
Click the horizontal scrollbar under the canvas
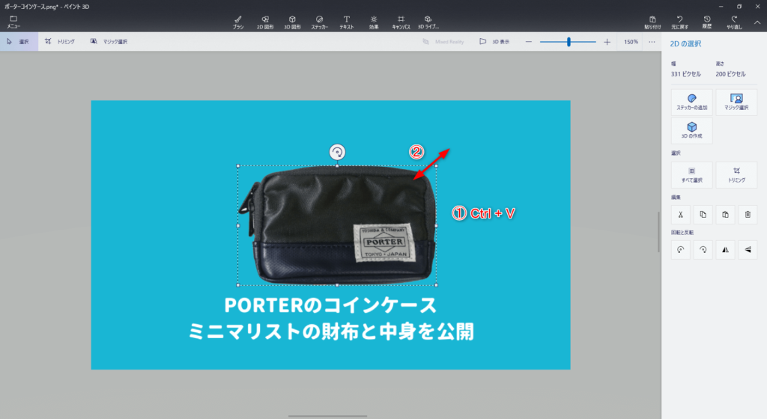pyautogui.click(x=328, y=416)
